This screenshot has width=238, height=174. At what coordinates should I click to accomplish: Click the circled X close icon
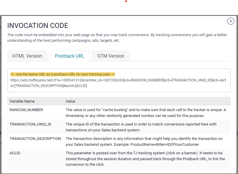[231, 21]
